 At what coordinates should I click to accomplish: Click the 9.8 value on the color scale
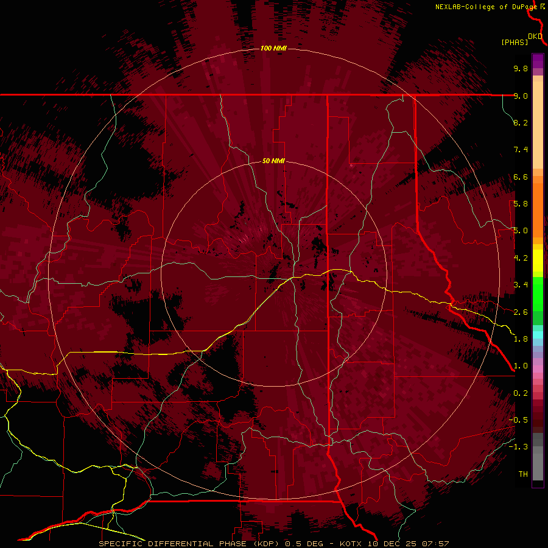(x=521, y=68)
